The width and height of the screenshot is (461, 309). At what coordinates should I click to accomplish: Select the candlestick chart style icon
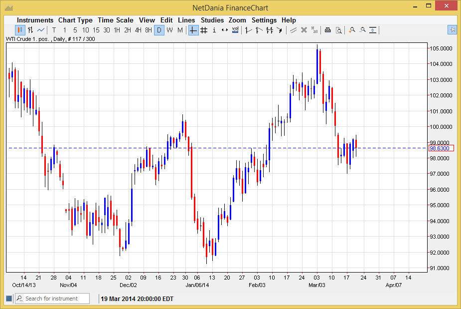click(x=19, y=30)
